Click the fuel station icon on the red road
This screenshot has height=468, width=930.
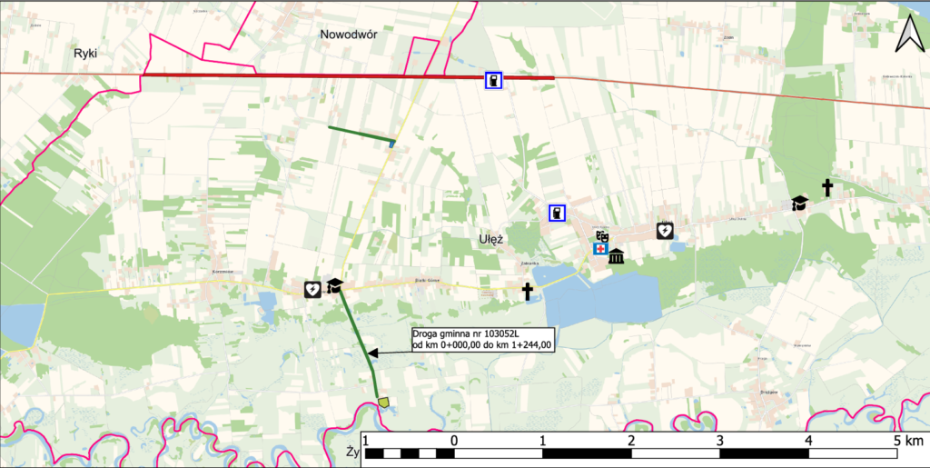(492, 80)
